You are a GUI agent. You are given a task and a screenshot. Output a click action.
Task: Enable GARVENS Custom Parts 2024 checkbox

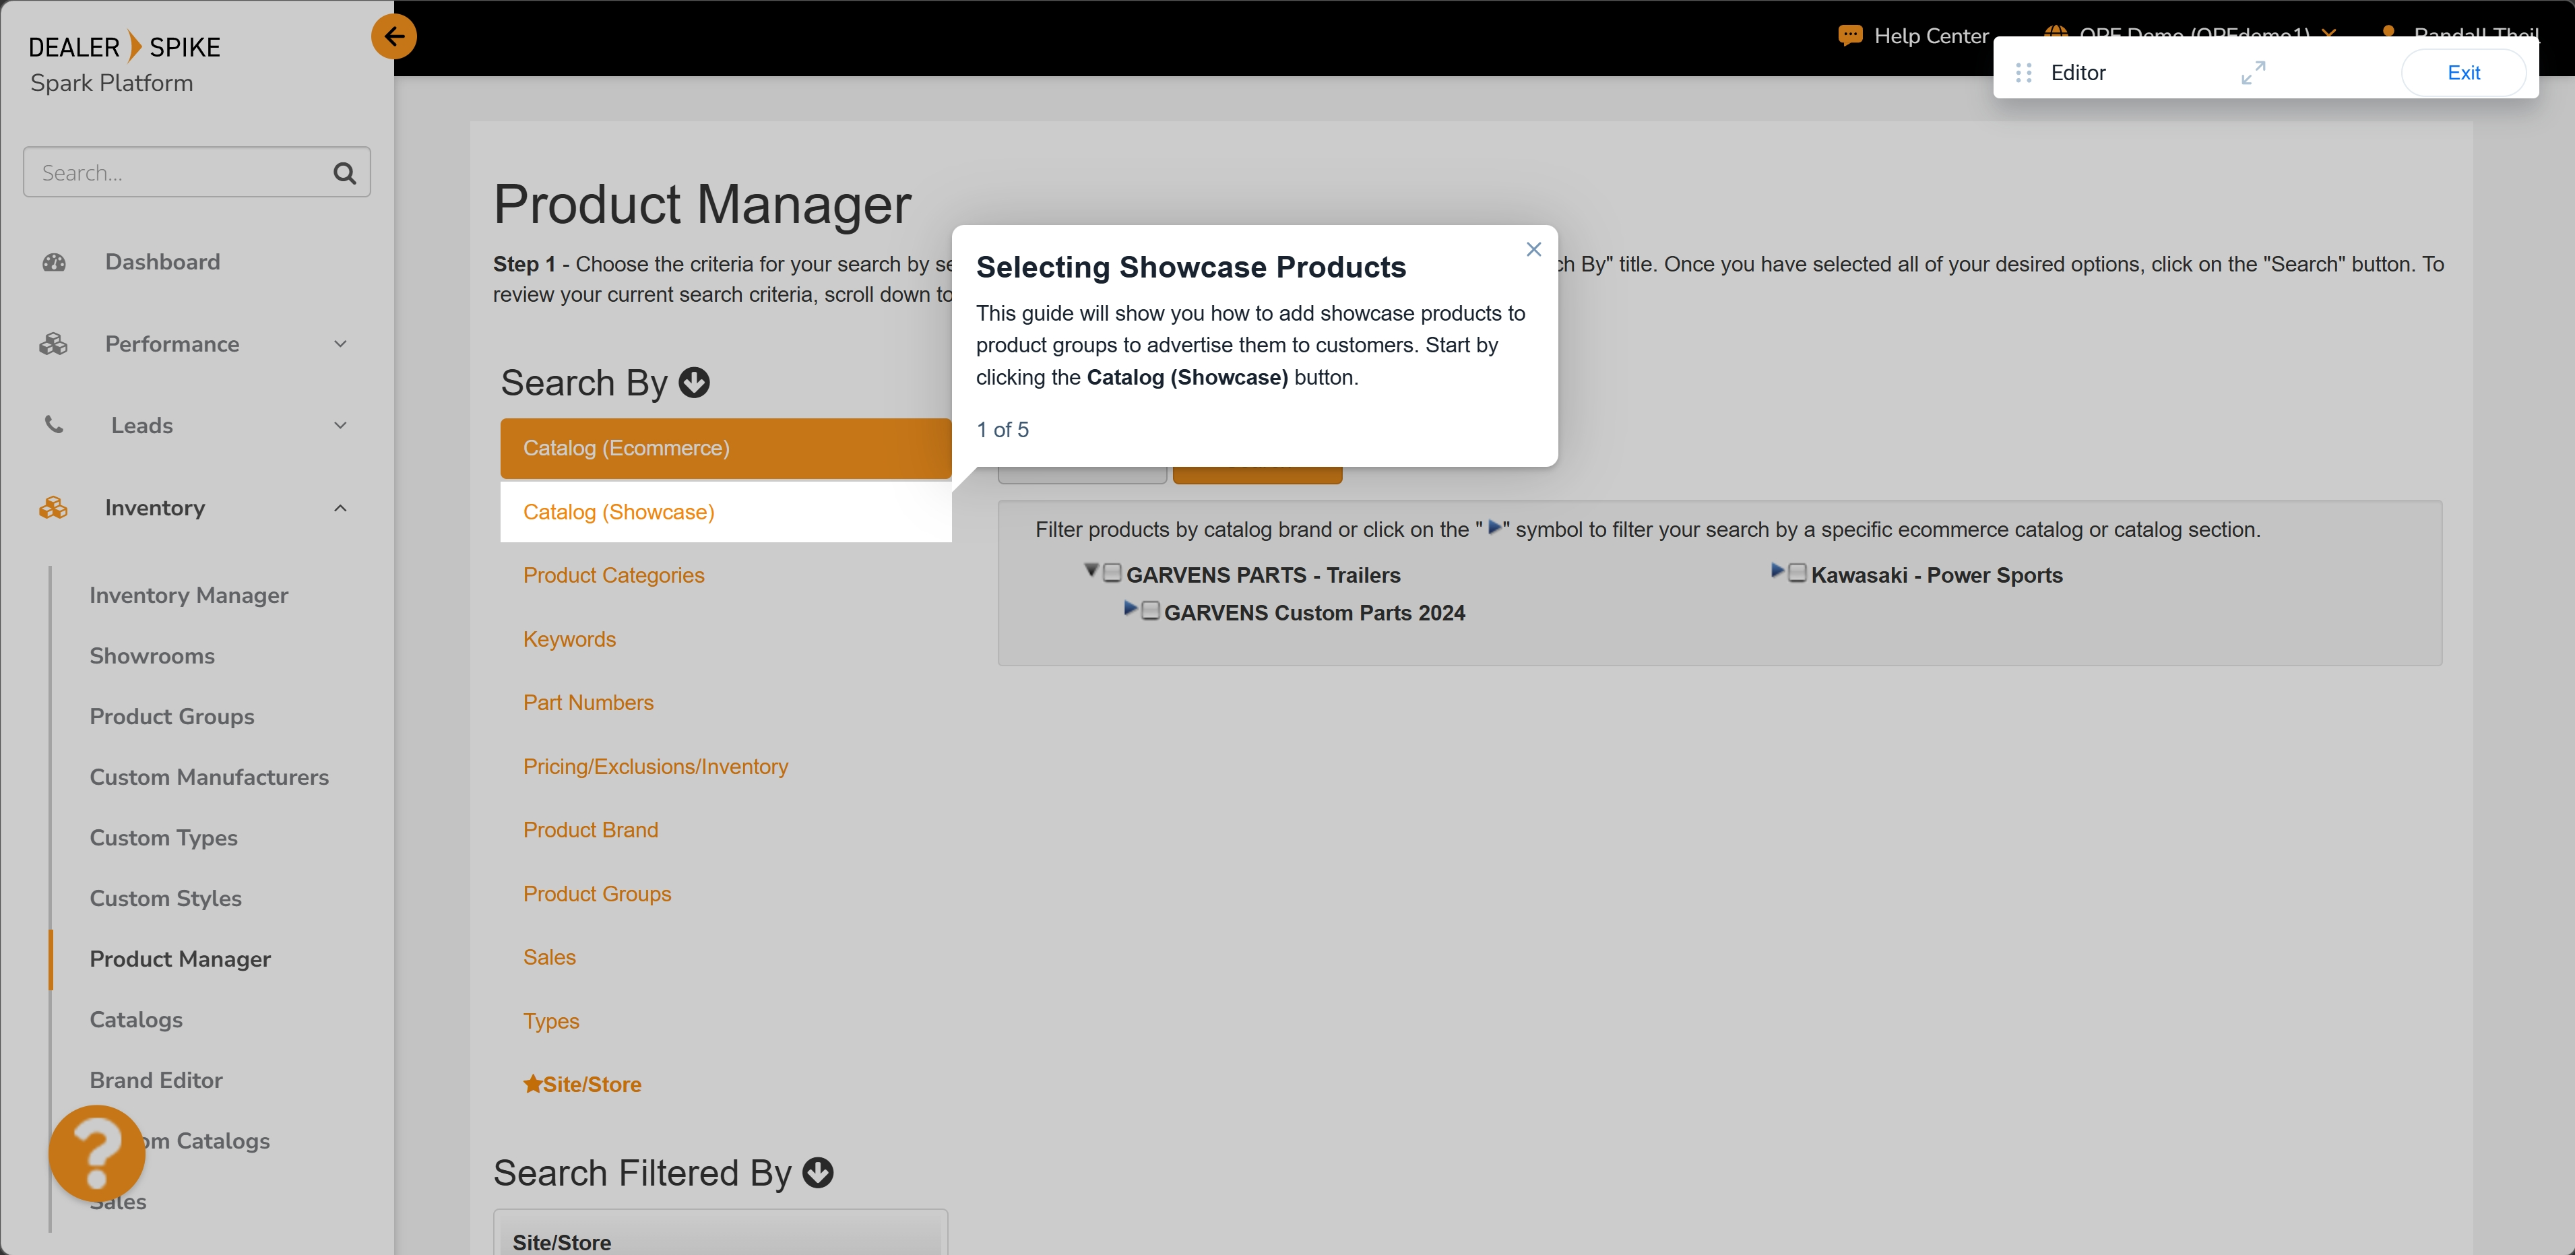click(1151, 610)
